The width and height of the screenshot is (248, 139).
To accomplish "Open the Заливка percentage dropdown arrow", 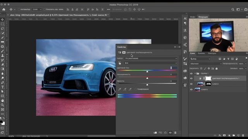I will (246, 69).
